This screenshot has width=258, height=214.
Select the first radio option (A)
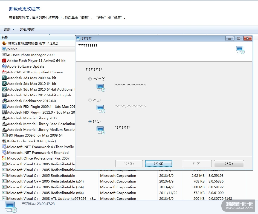[x=90, y=79]
